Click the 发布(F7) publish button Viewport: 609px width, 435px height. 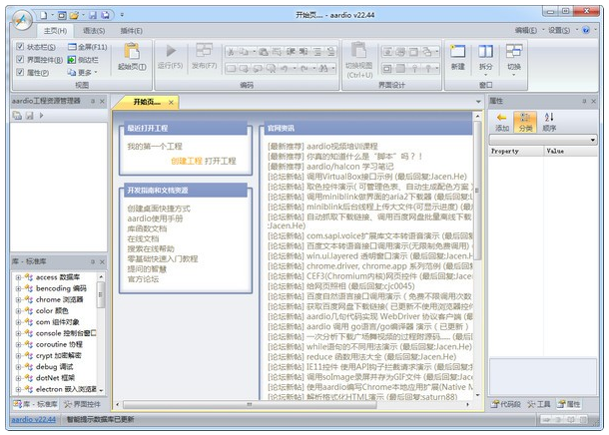coord(204,57)
